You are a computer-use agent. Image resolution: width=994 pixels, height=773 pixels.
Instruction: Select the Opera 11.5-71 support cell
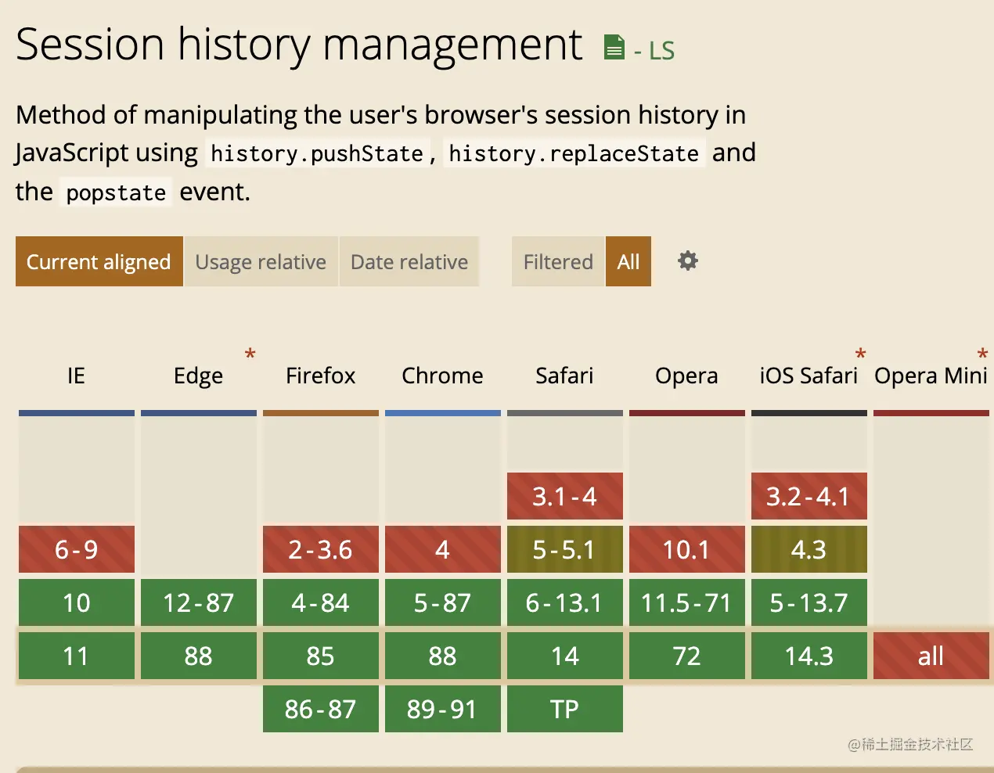687,602
